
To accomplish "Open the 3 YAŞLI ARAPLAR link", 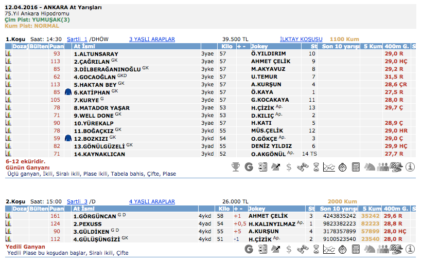I will [152, 39].
